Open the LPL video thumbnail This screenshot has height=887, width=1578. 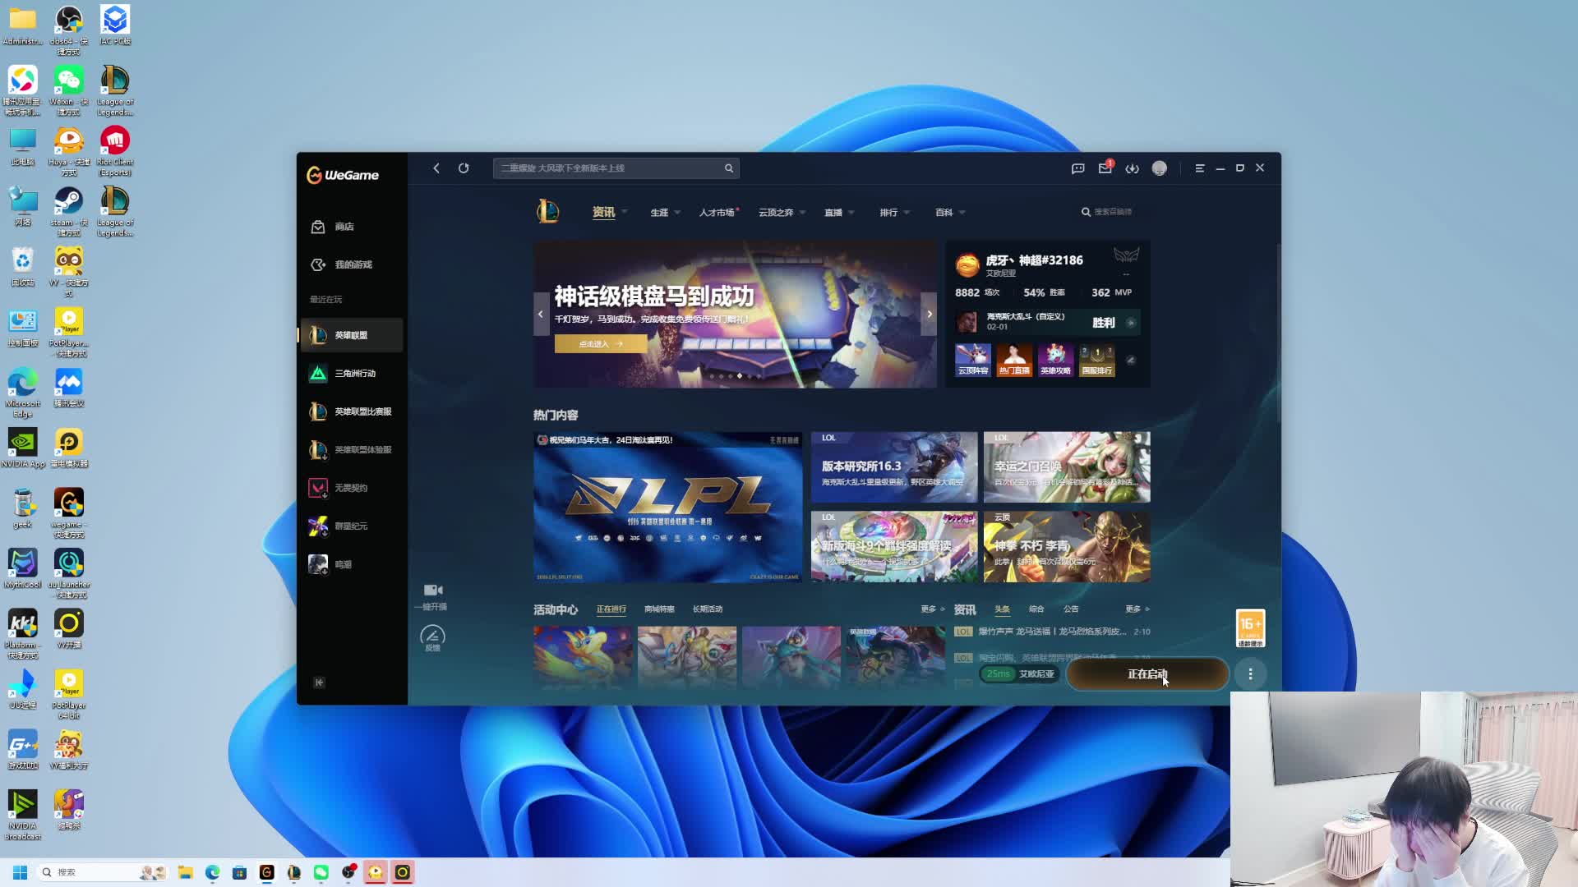[x=667, y=508]
